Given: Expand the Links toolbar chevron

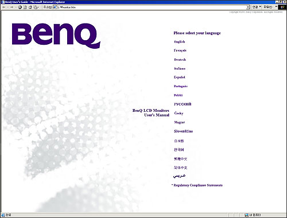Looking at the screenshot, I should point(260,6).
